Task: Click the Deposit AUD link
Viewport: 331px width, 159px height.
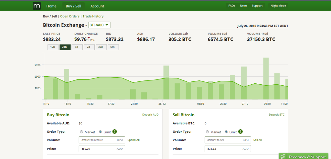Action: click(150, 115)
